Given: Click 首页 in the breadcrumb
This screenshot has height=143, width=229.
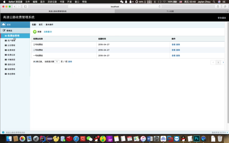Looking at the screenshot, I should (x=41, y=25).
